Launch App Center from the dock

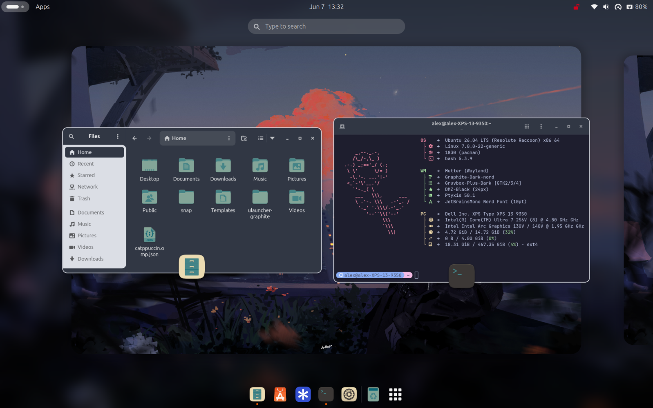[x=280, y=395]
